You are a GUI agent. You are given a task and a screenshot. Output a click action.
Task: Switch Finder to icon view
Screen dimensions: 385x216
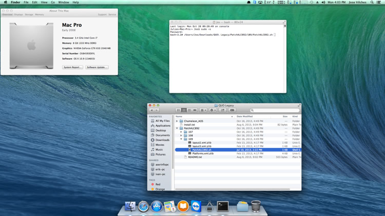[179, 110]
